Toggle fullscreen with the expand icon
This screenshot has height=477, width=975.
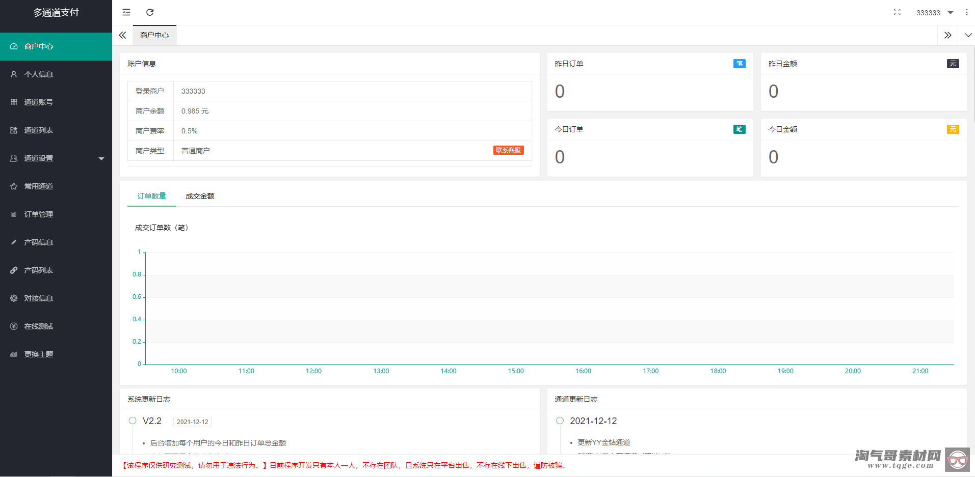tap(897, 12)
